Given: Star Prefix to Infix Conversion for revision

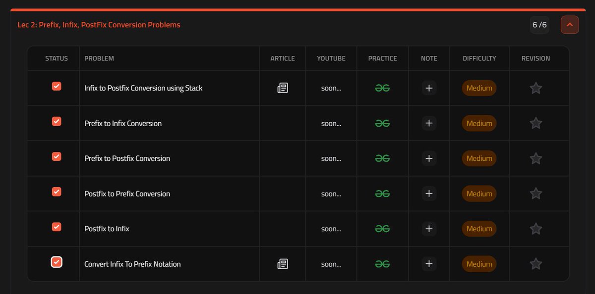Looking at the screenshot, I should click(x=535, y=123).
